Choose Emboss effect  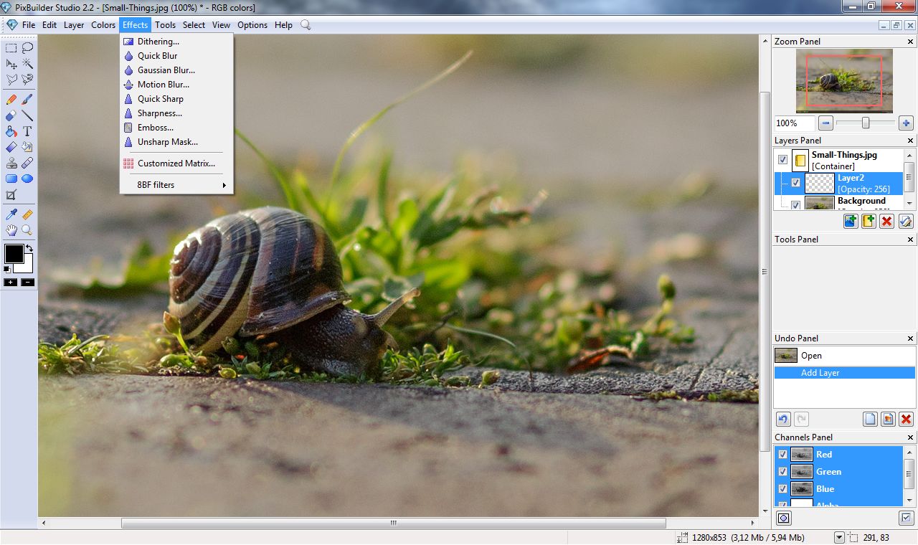click(x=176, y=127)
